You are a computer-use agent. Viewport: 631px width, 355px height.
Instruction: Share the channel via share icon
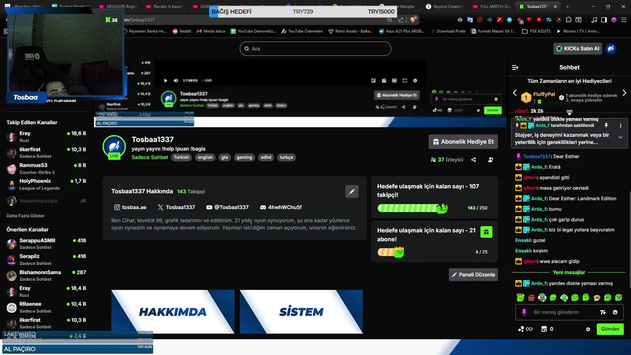click(473, 160)
